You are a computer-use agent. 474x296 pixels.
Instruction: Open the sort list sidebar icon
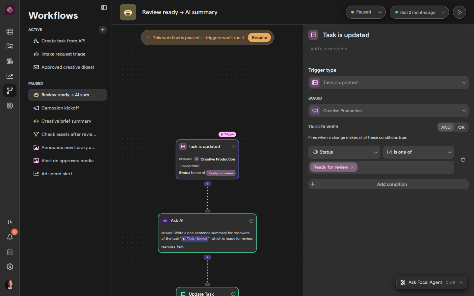[10, 222]
